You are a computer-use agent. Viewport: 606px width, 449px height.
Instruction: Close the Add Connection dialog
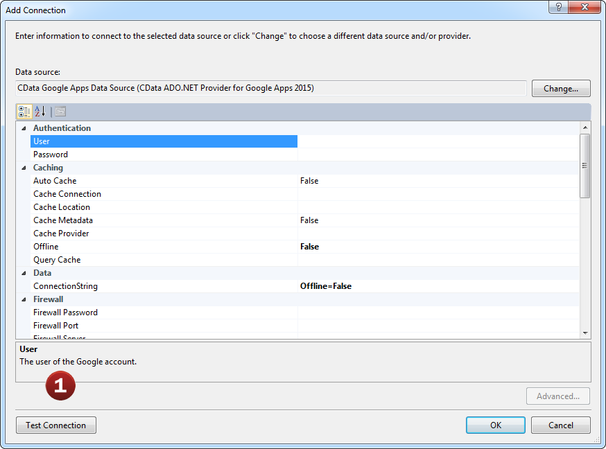coord(586,7)
